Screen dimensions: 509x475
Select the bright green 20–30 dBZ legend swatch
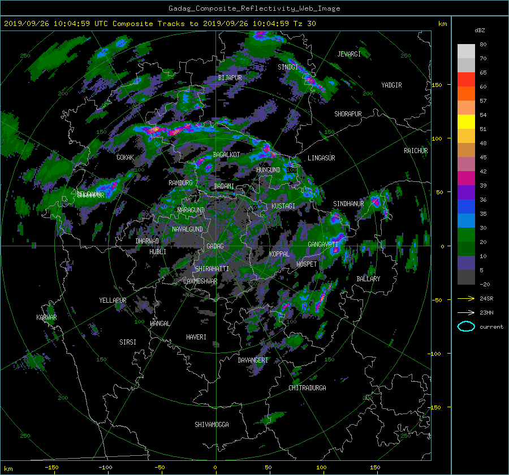pyautogui.click(x=466, y=235)
